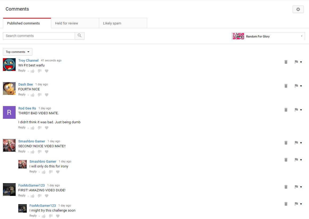Viewport: 309px width, 219px height.
Task: Like the SECOND! NOICE VIDEO MATE comment
Action: coord(33,152)
